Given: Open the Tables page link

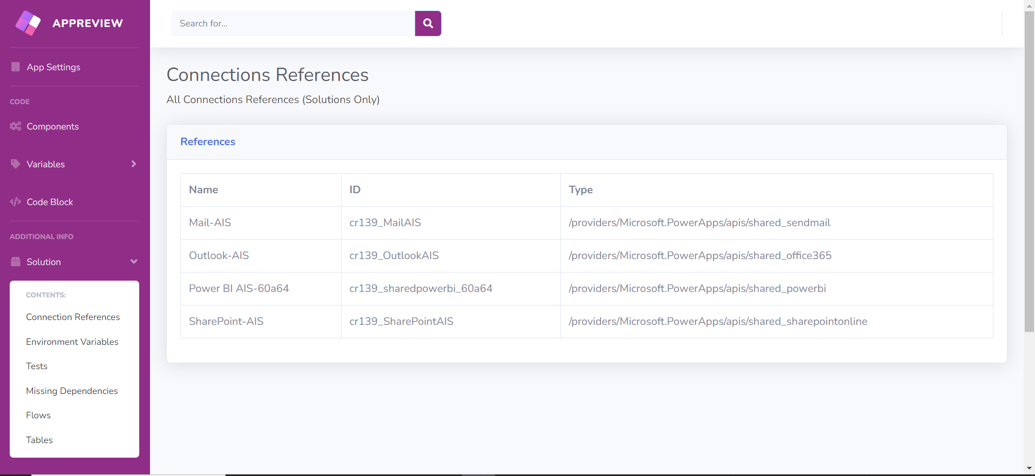Looking at the screenshot, I should 39,440.
